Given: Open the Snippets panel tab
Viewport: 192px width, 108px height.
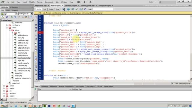Looking at the screenshot, I should (15, 10).
